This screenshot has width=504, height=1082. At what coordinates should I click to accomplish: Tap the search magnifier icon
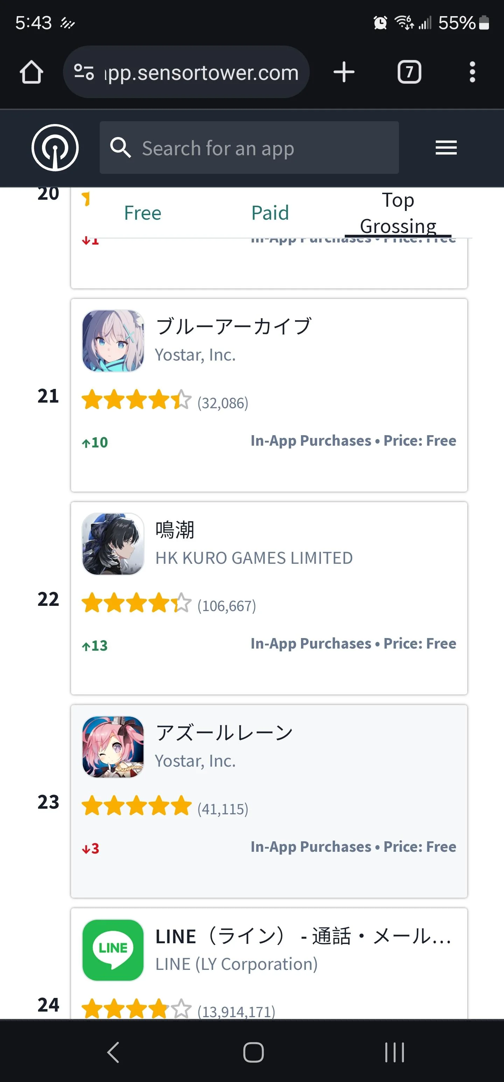click(120, 148)
